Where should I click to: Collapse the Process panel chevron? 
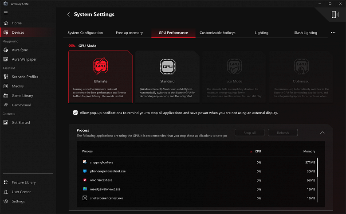click(x=322, y=132)
